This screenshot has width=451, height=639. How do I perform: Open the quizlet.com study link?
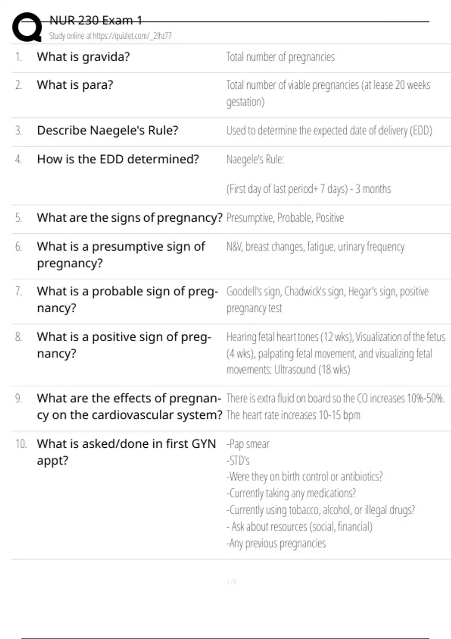click(x=110, y=36)
